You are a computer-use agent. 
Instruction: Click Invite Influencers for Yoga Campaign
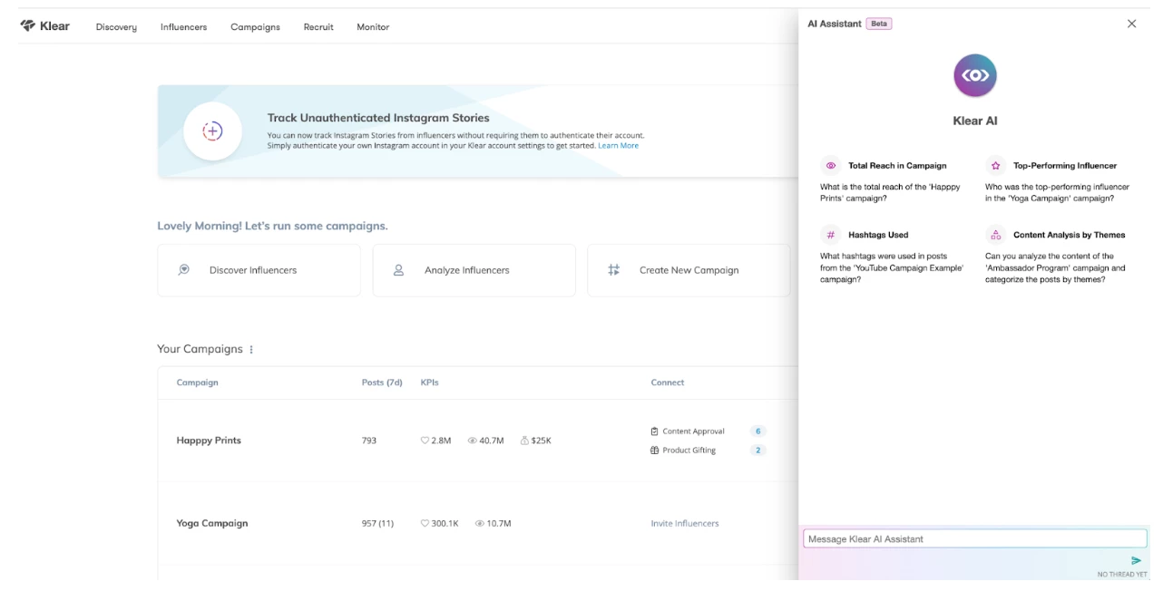tap(685, 523)
